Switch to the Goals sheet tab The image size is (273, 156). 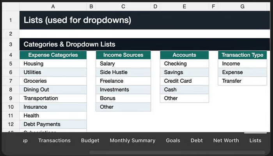click(x=173, y=140)
